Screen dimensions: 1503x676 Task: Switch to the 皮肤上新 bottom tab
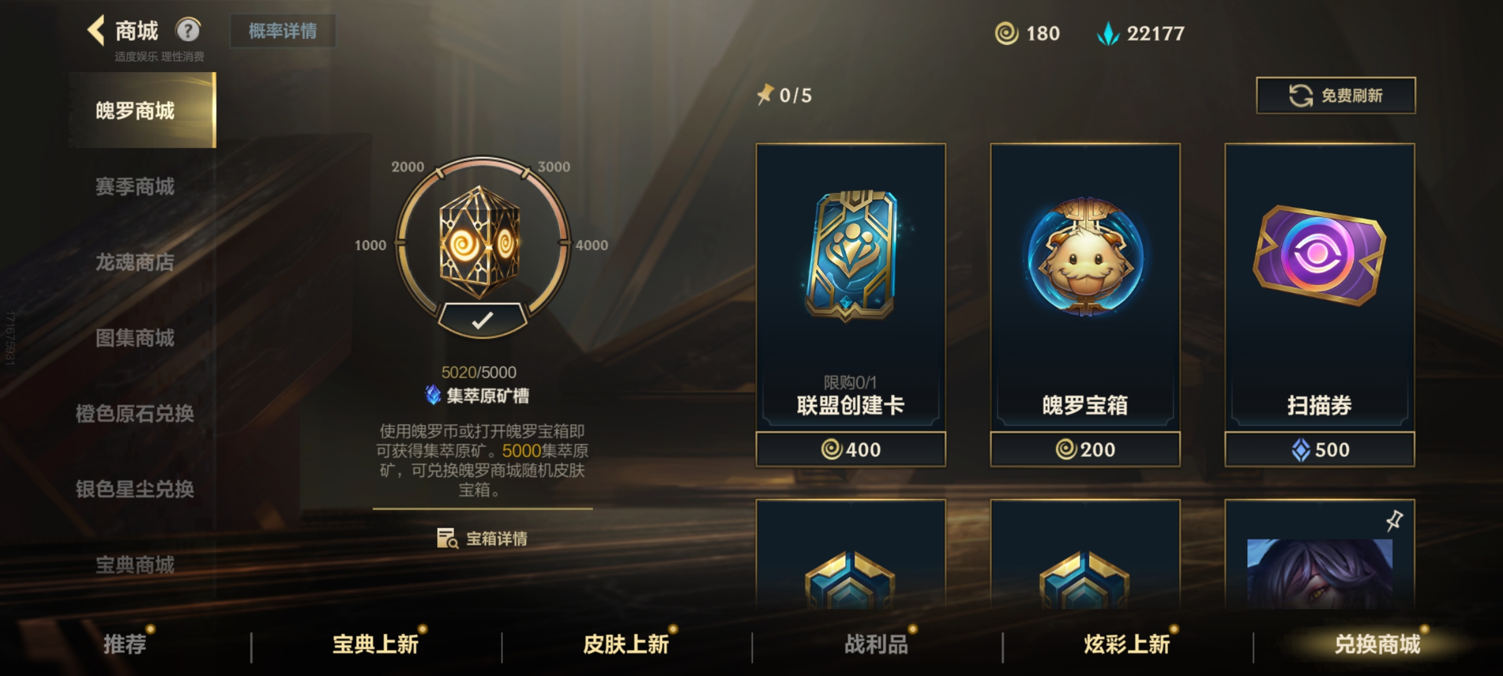pos(626,643)
